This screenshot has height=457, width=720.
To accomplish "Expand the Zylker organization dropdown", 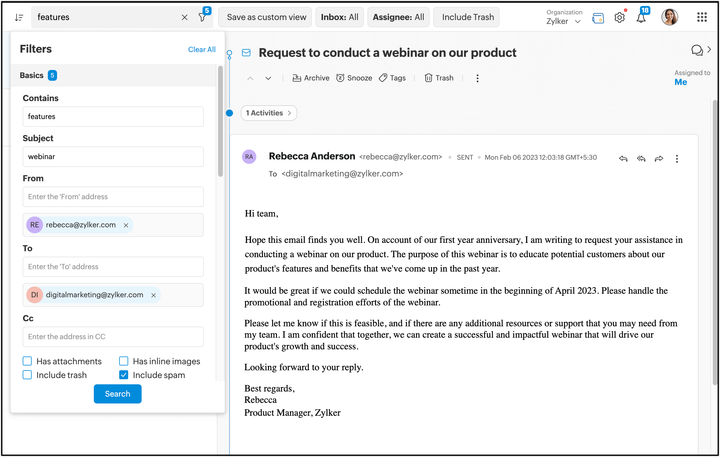I will pyautogui.click(x=563, y=21).
